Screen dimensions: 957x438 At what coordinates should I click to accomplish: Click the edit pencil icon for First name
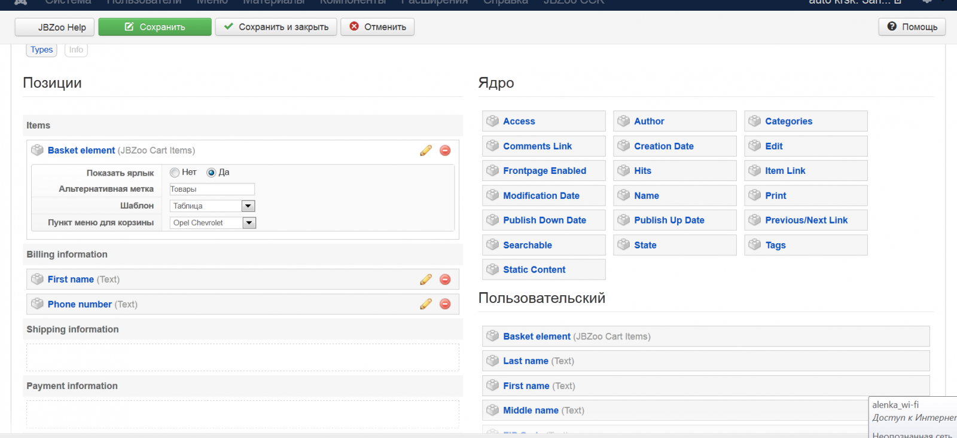pos(426,280)
